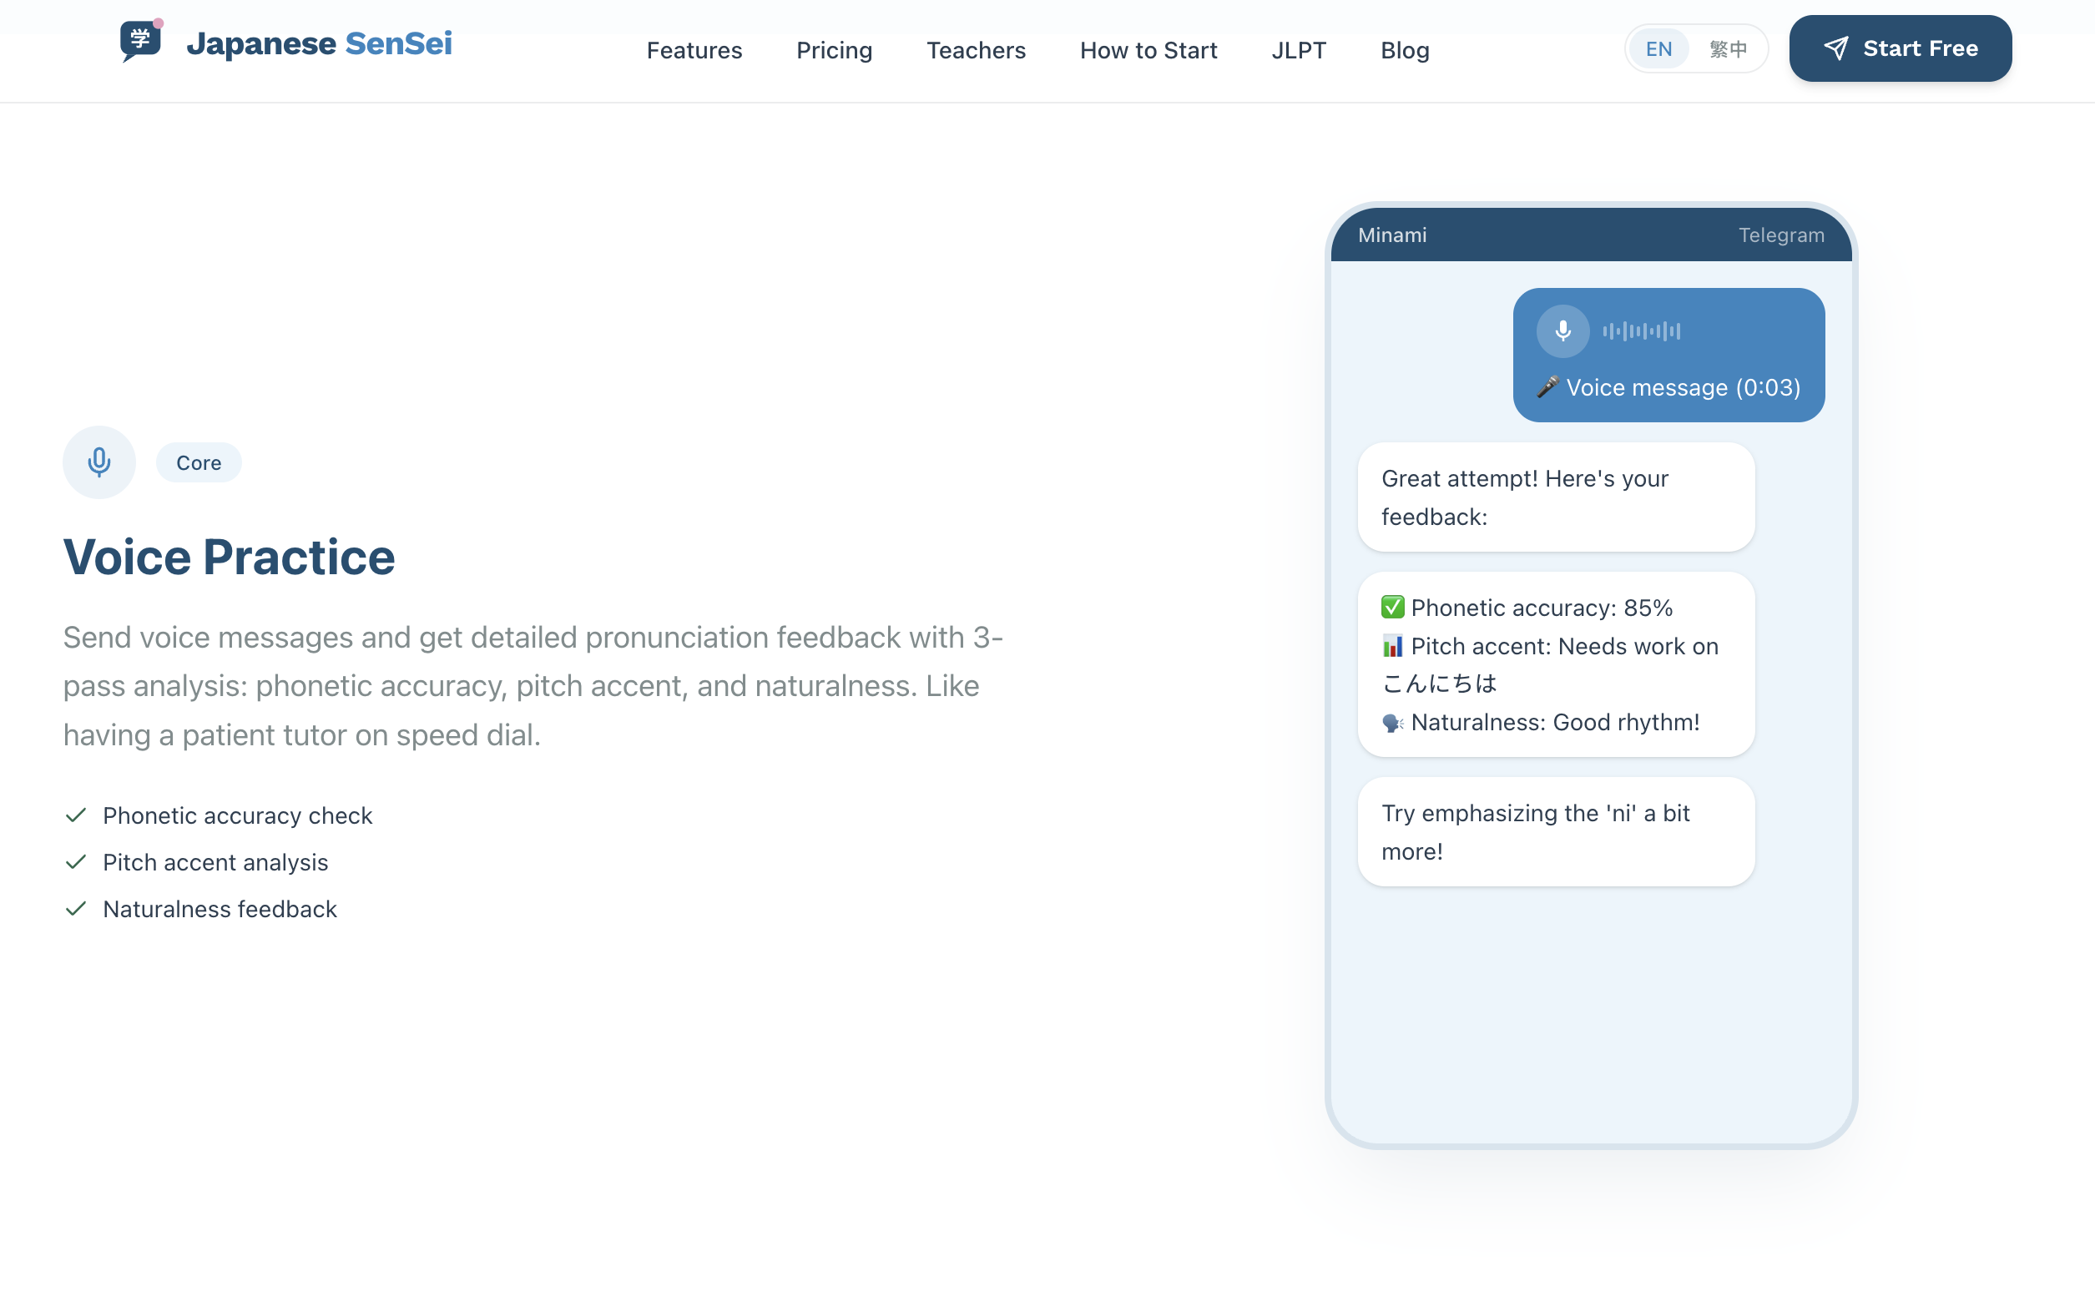Image resolution: width=2095 pixels, height=1312 pixels.
Task: Click the Core badge
Action: (198, 462)
